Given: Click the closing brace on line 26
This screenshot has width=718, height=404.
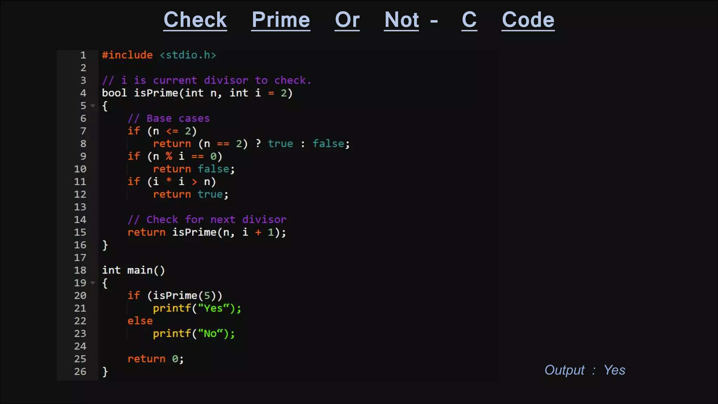Looking at the screenshot, I should coord(105,372).
